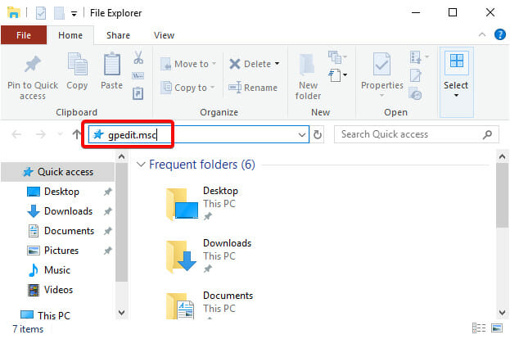Click the Delete button
This screenshot has height=339, width=510.
pos(250,64)
